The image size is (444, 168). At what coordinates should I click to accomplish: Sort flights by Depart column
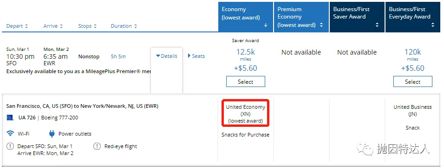pos(17,26)
